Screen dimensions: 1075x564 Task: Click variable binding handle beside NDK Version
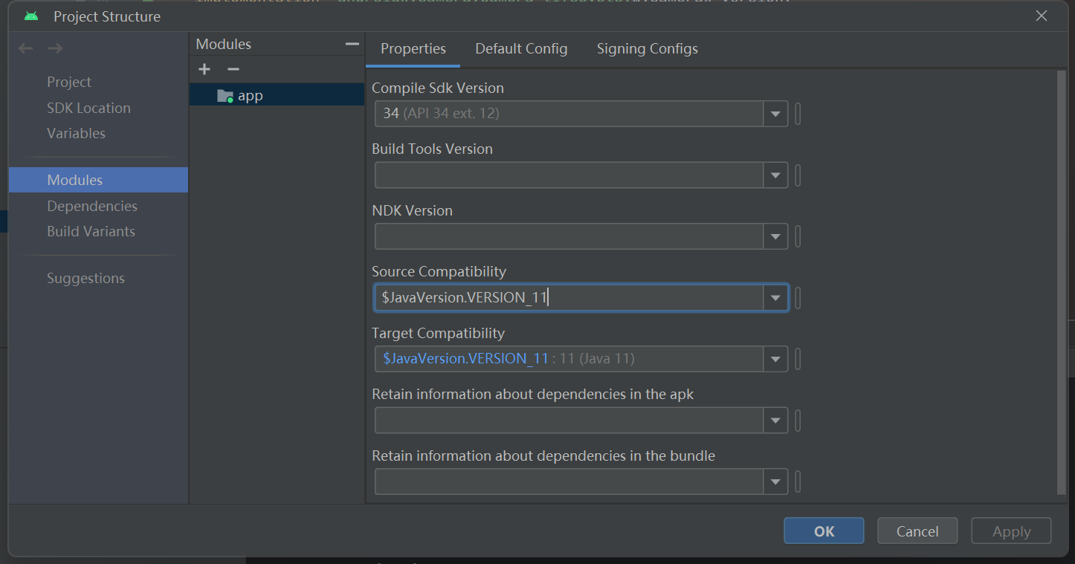798,237
